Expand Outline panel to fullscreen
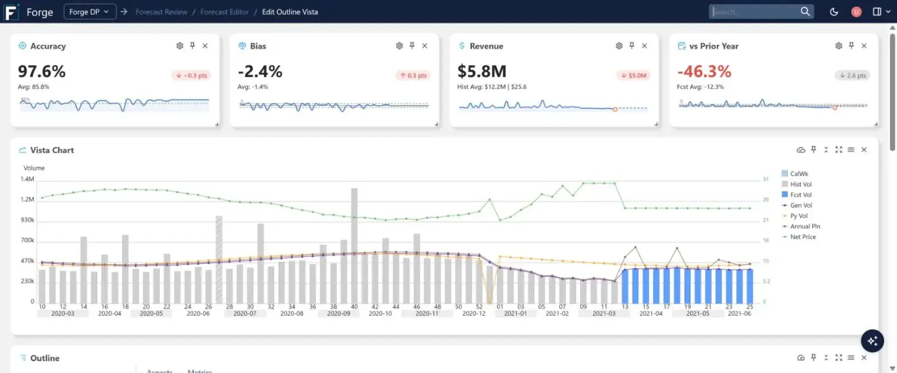Screen dimensions: 897x373 (839, 358)
